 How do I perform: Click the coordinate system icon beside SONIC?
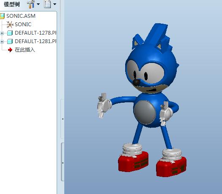coord(10,25)
